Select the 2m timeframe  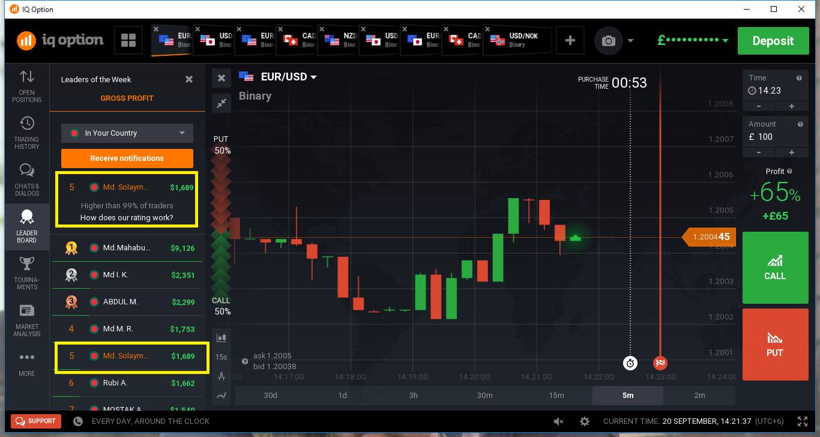tap(699, 396)
